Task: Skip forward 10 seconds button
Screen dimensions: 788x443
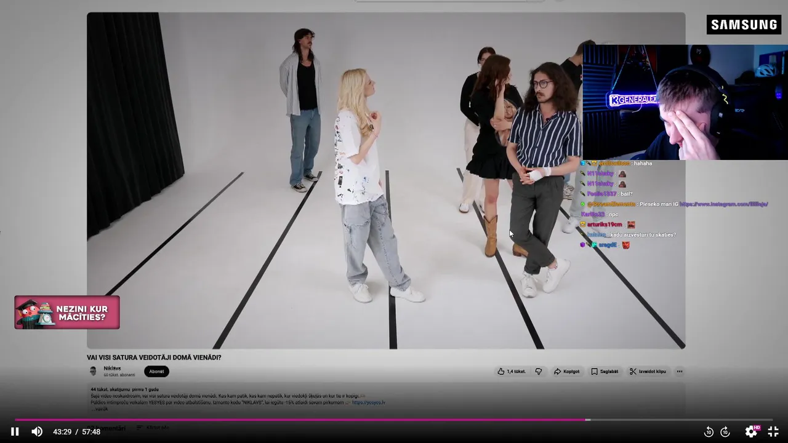Action: [725, 431]
